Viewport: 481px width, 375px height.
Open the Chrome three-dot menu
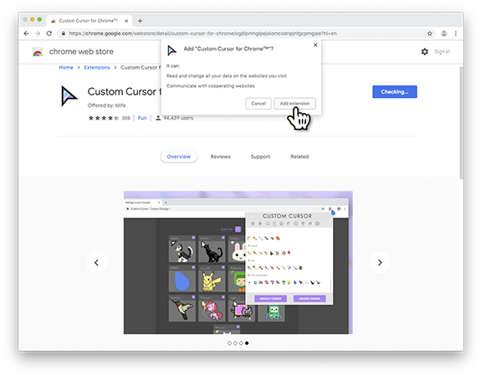[x=456, y=33]
